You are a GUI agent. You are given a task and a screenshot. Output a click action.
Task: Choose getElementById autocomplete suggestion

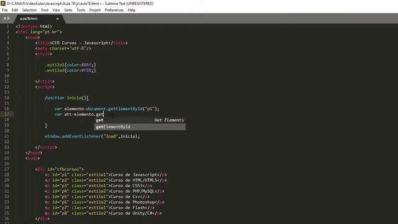[x=140, y=127]
